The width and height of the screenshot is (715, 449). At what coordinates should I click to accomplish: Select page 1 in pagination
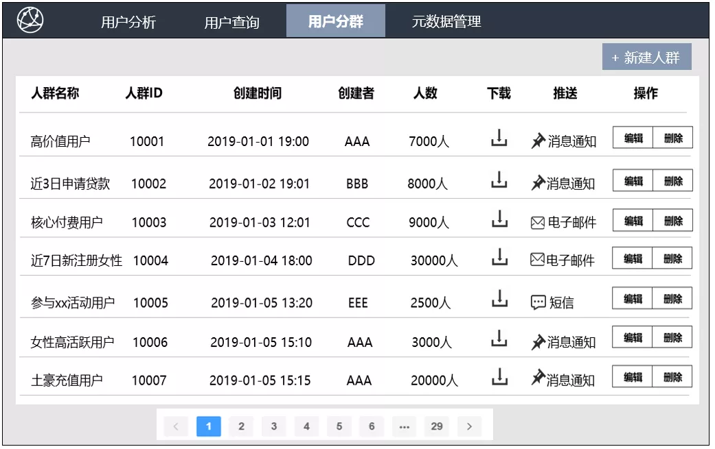209,426
